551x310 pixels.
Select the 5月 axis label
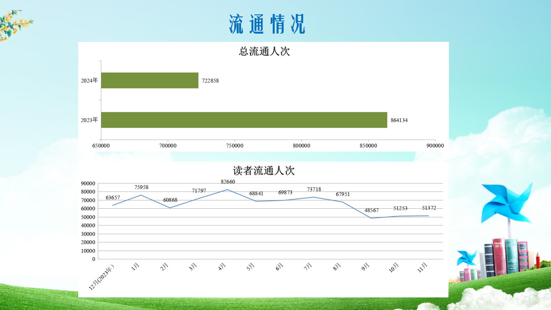(x=251, y=266)
